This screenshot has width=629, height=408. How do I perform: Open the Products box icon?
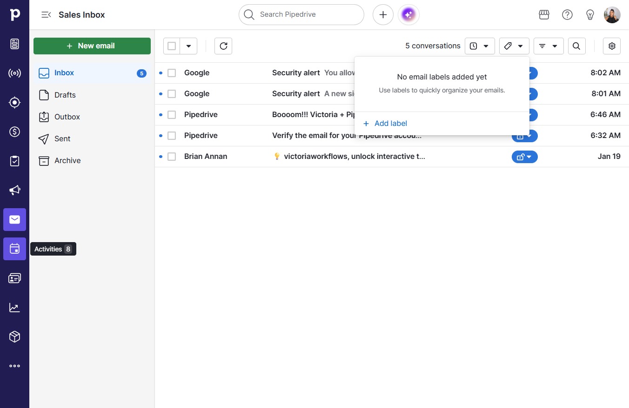tap(14, 337)
